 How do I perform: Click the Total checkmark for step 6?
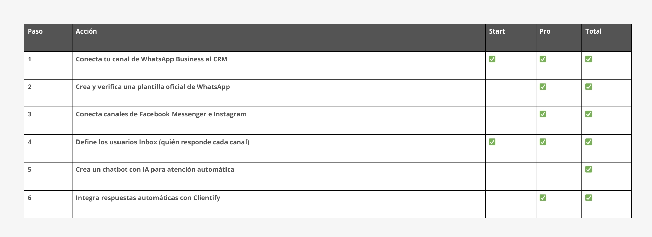click(588, 198)
